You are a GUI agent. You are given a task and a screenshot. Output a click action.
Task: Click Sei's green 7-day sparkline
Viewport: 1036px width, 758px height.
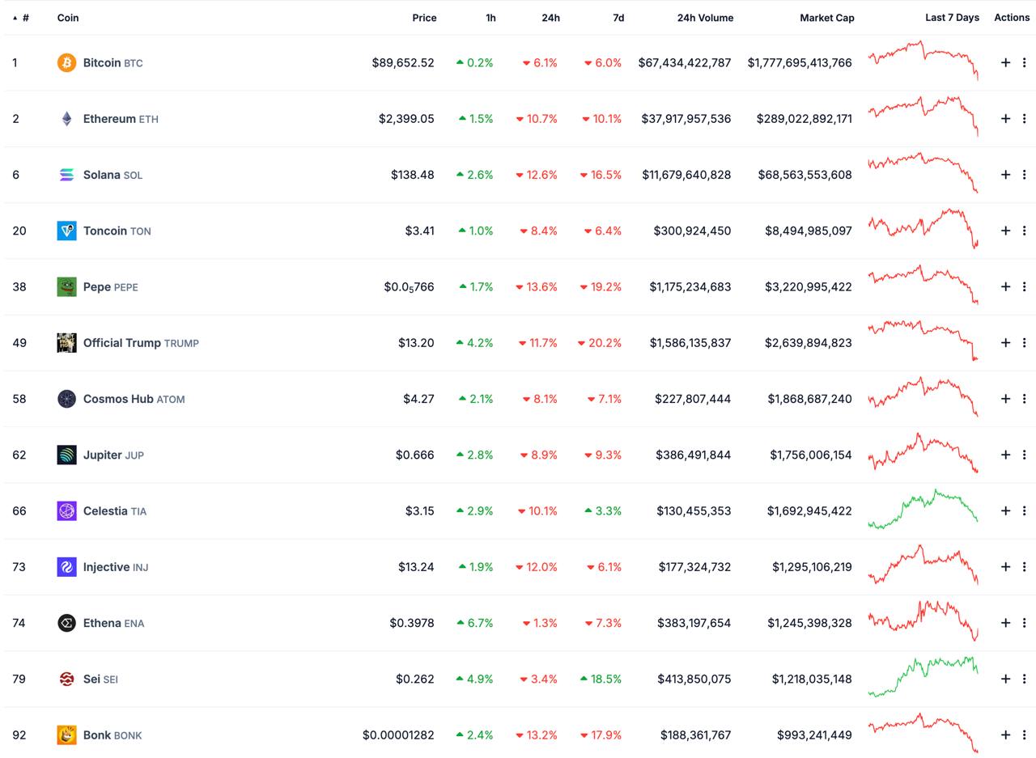[x=923, y=677]
